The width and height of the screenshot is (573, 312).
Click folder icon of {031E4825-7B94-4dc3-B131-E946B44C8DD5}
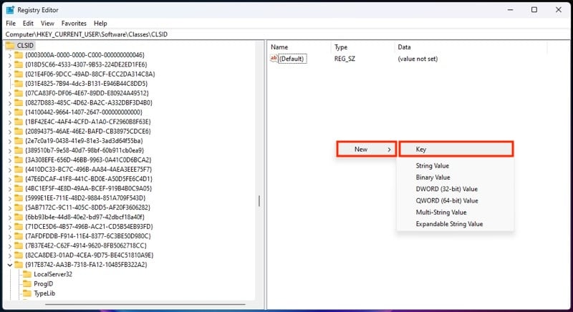(x=19, y=83)
